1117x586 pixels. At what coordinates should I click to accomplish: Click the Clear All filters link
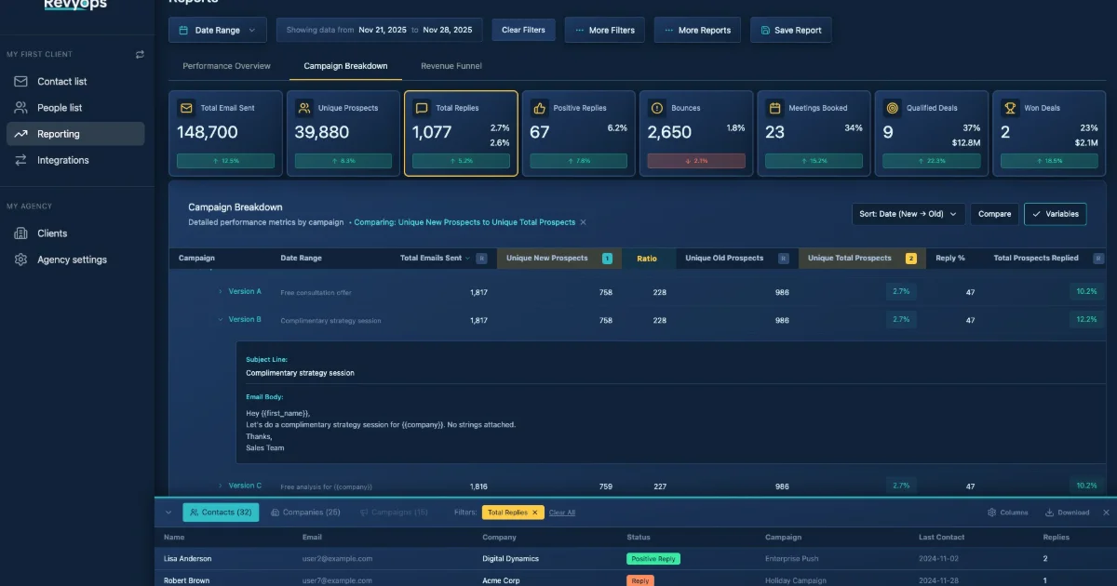(x=562, y=513)
